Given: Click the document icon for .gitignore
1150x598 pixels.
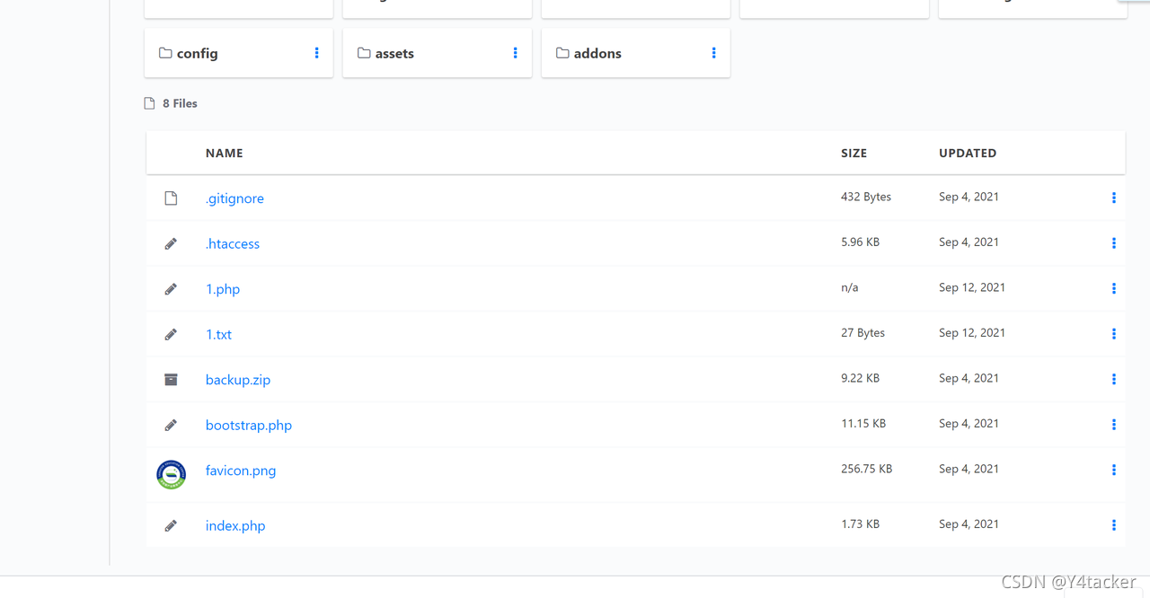Looking at the screenshot, I should 171,198.
